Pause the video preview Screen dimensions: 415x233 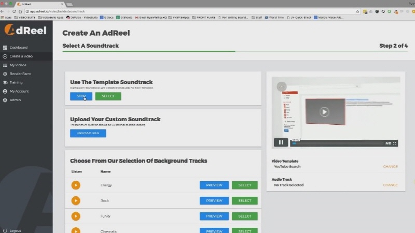tap(281, 143)
